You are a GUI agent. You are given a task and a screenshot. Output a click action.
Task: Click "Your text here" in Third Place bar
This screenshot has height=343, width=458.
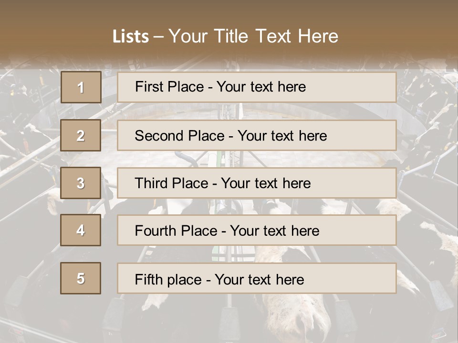(266, 183)
